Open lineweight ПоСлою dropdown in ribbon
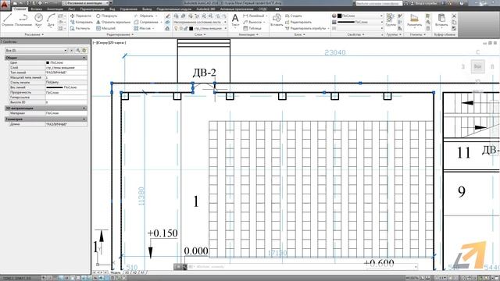 pos(360,22)
